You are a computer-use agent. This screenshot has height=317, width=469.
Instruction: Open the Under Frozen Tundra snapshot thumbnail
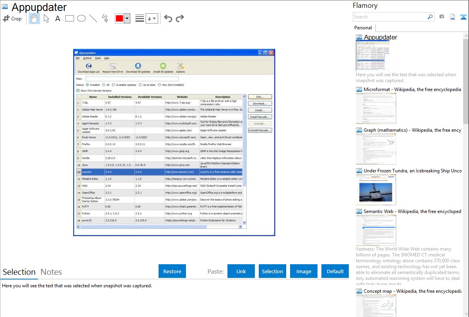376,190
